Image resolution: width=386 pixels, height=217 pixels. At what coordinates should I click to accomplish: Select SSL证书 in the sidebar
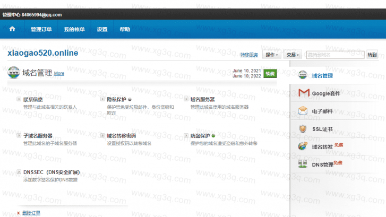click(322, 129)
